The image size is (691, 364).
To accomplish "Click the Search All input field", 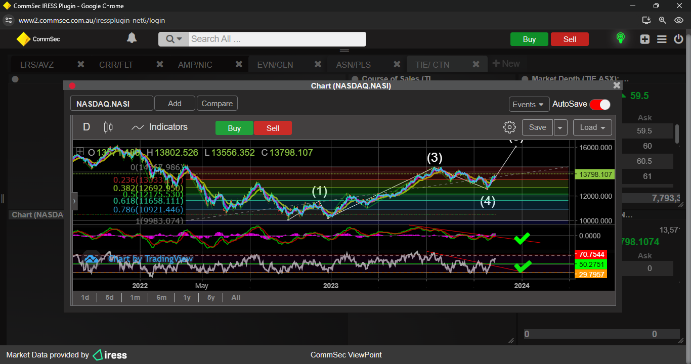I will pos(277,39).
